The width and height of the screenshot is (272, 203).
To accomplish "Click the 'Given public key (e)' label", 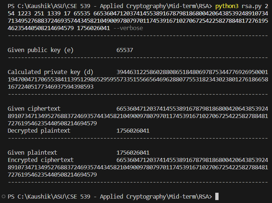I will pyautogui.click(x=41, y=50).
